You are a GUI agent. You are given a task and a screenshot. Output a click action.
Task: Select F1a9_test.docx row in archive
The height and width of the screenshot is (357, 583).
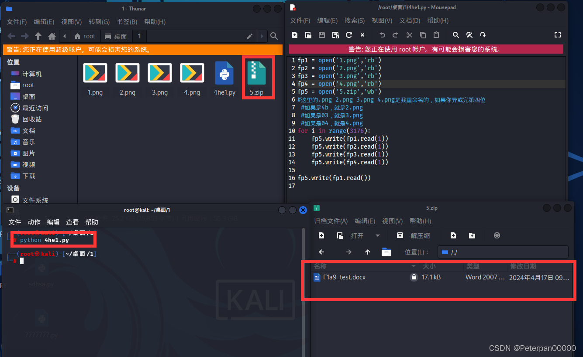pyautogui.click(x=442, y=277)
